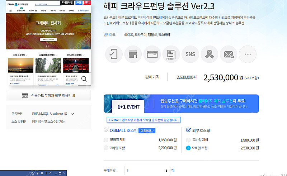Click the CGIMALL 웹호스팅 discount notice

(143, 120)
